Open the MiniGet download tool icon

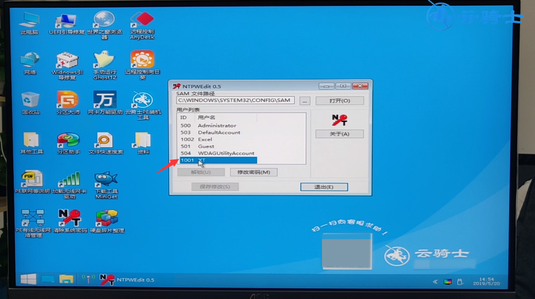pos(106,182)
